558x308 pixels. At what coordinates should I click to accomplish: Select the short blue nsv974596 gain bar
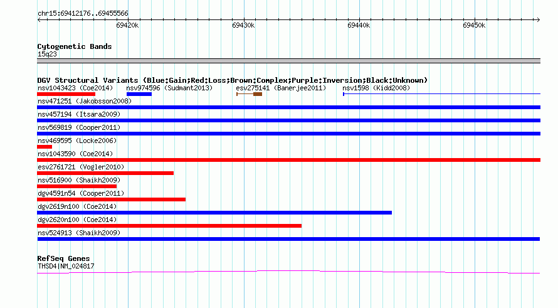tap(139, 94)
